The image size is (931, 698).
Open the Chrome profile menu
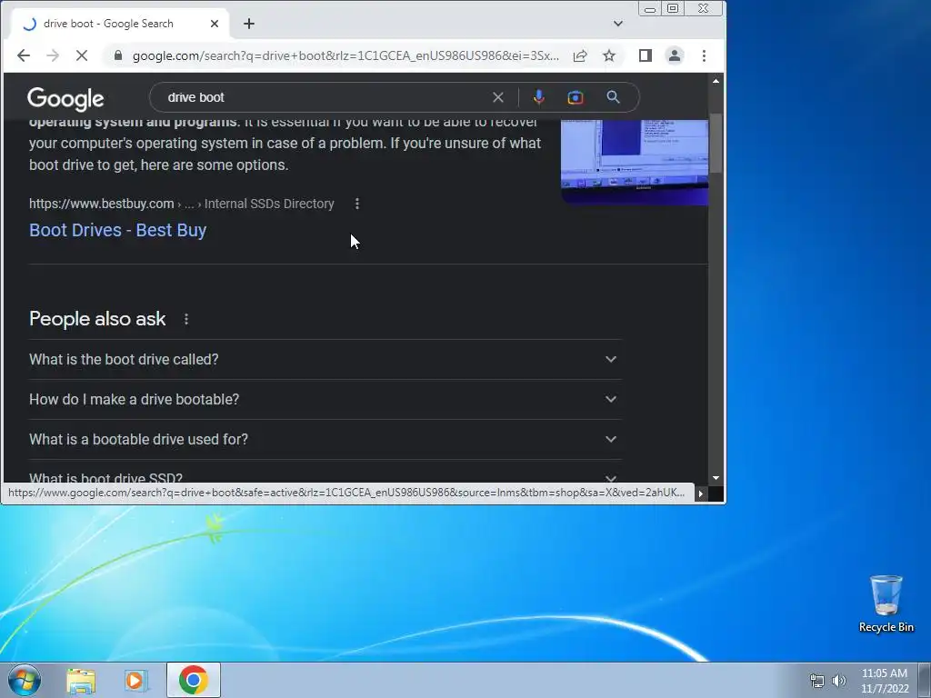[675, 55]
